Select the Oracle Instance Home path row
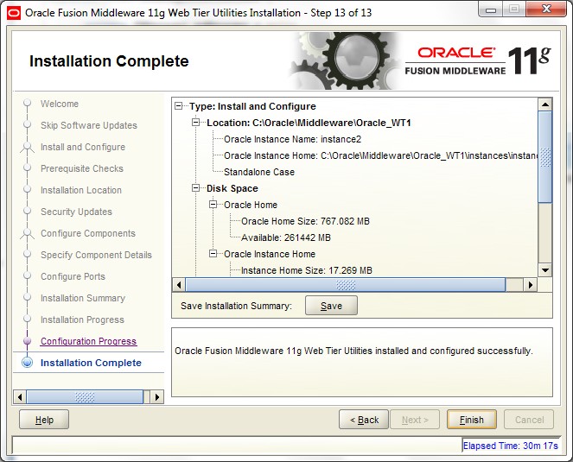The width and height of the screenshot is (573, 462). click(380, 155)
